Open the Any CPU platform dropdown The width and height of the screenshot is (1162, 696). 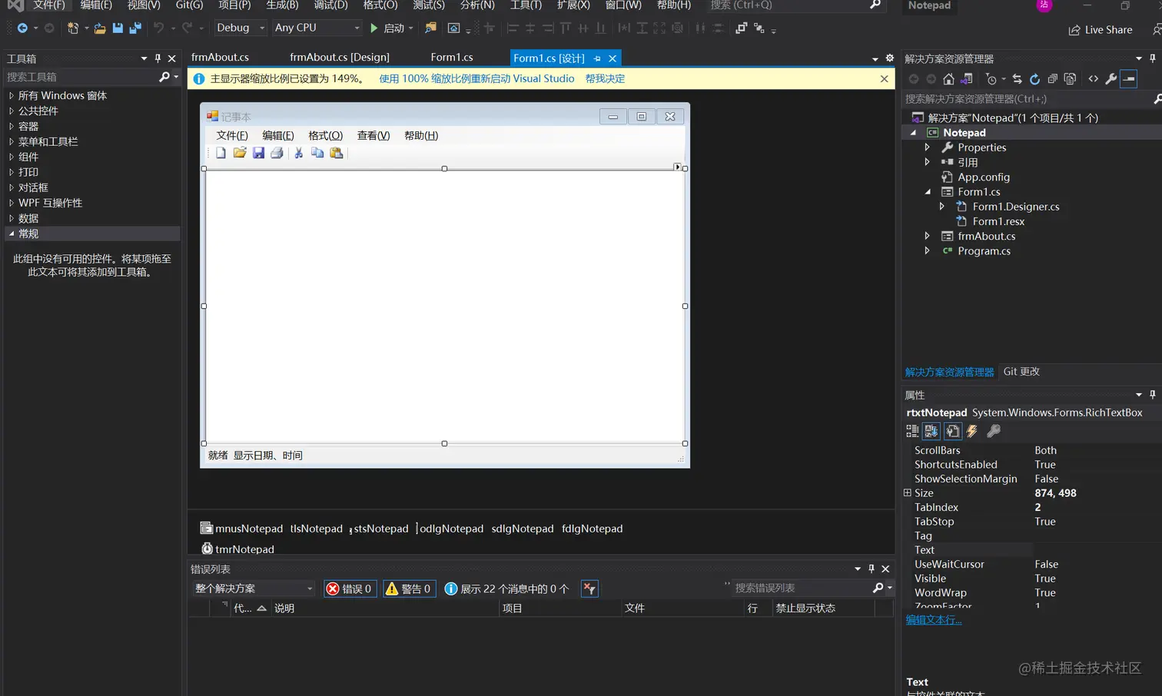coord(317,28)
